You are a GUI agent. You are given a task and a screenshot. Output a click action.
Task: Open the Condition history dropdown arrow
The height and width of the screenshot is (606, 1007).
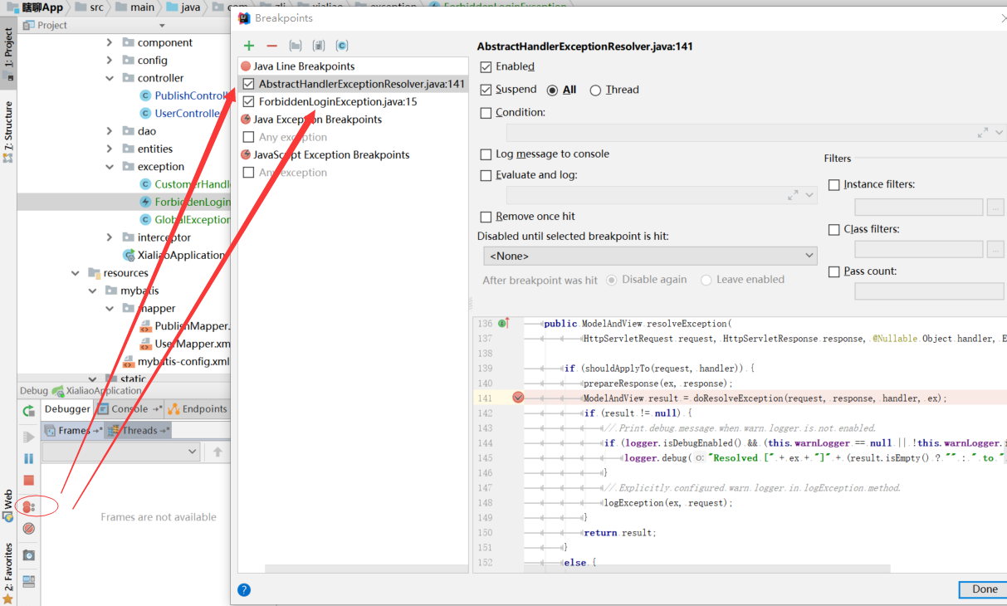click(x=999, y=133)
